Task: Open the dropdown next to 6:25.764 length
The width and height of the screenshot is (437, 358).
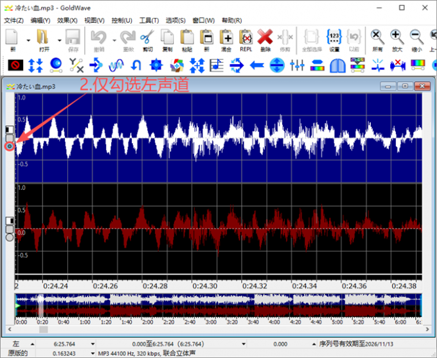Action: 93,345
